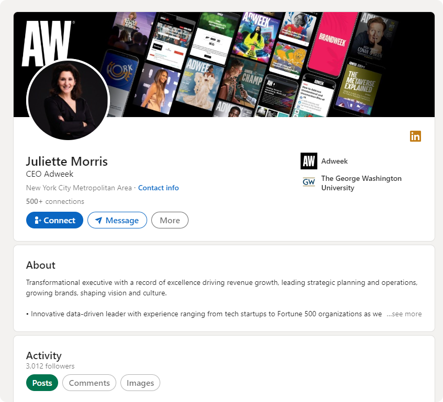443x402 pixels.
Task: Open the Adweek company logo icon
Action: click(x=308, y=161)
